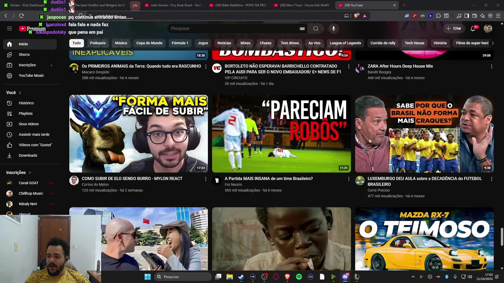504x283 pixels.
Task: Open the Brave Shields lion icon
Action: click(x=356, y=16)
